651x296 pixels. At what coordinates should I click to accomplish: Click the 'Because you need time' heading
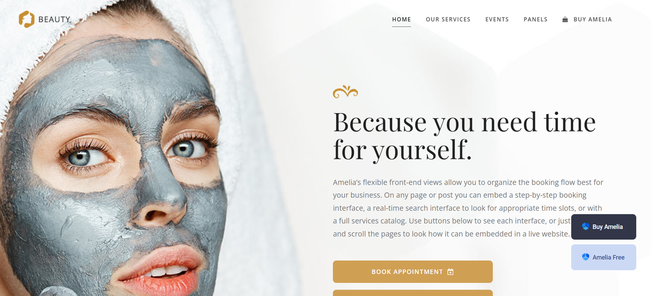pyautogui.click(x=464, y=136)
